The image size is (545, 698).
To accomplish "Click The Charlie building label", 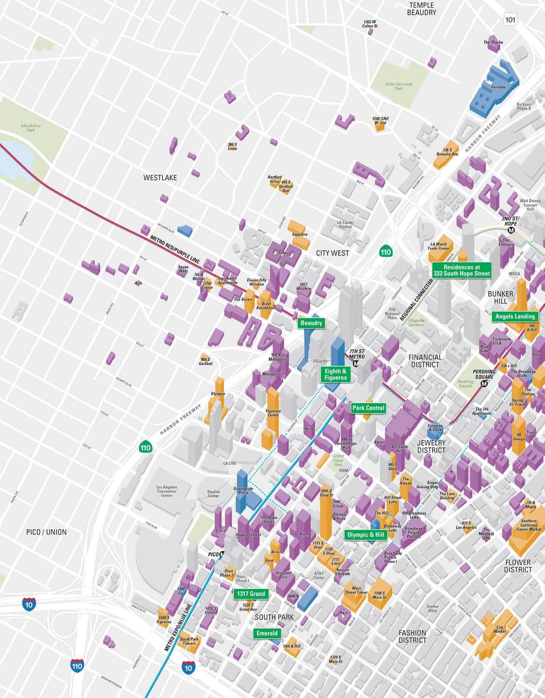I will 493,42.
